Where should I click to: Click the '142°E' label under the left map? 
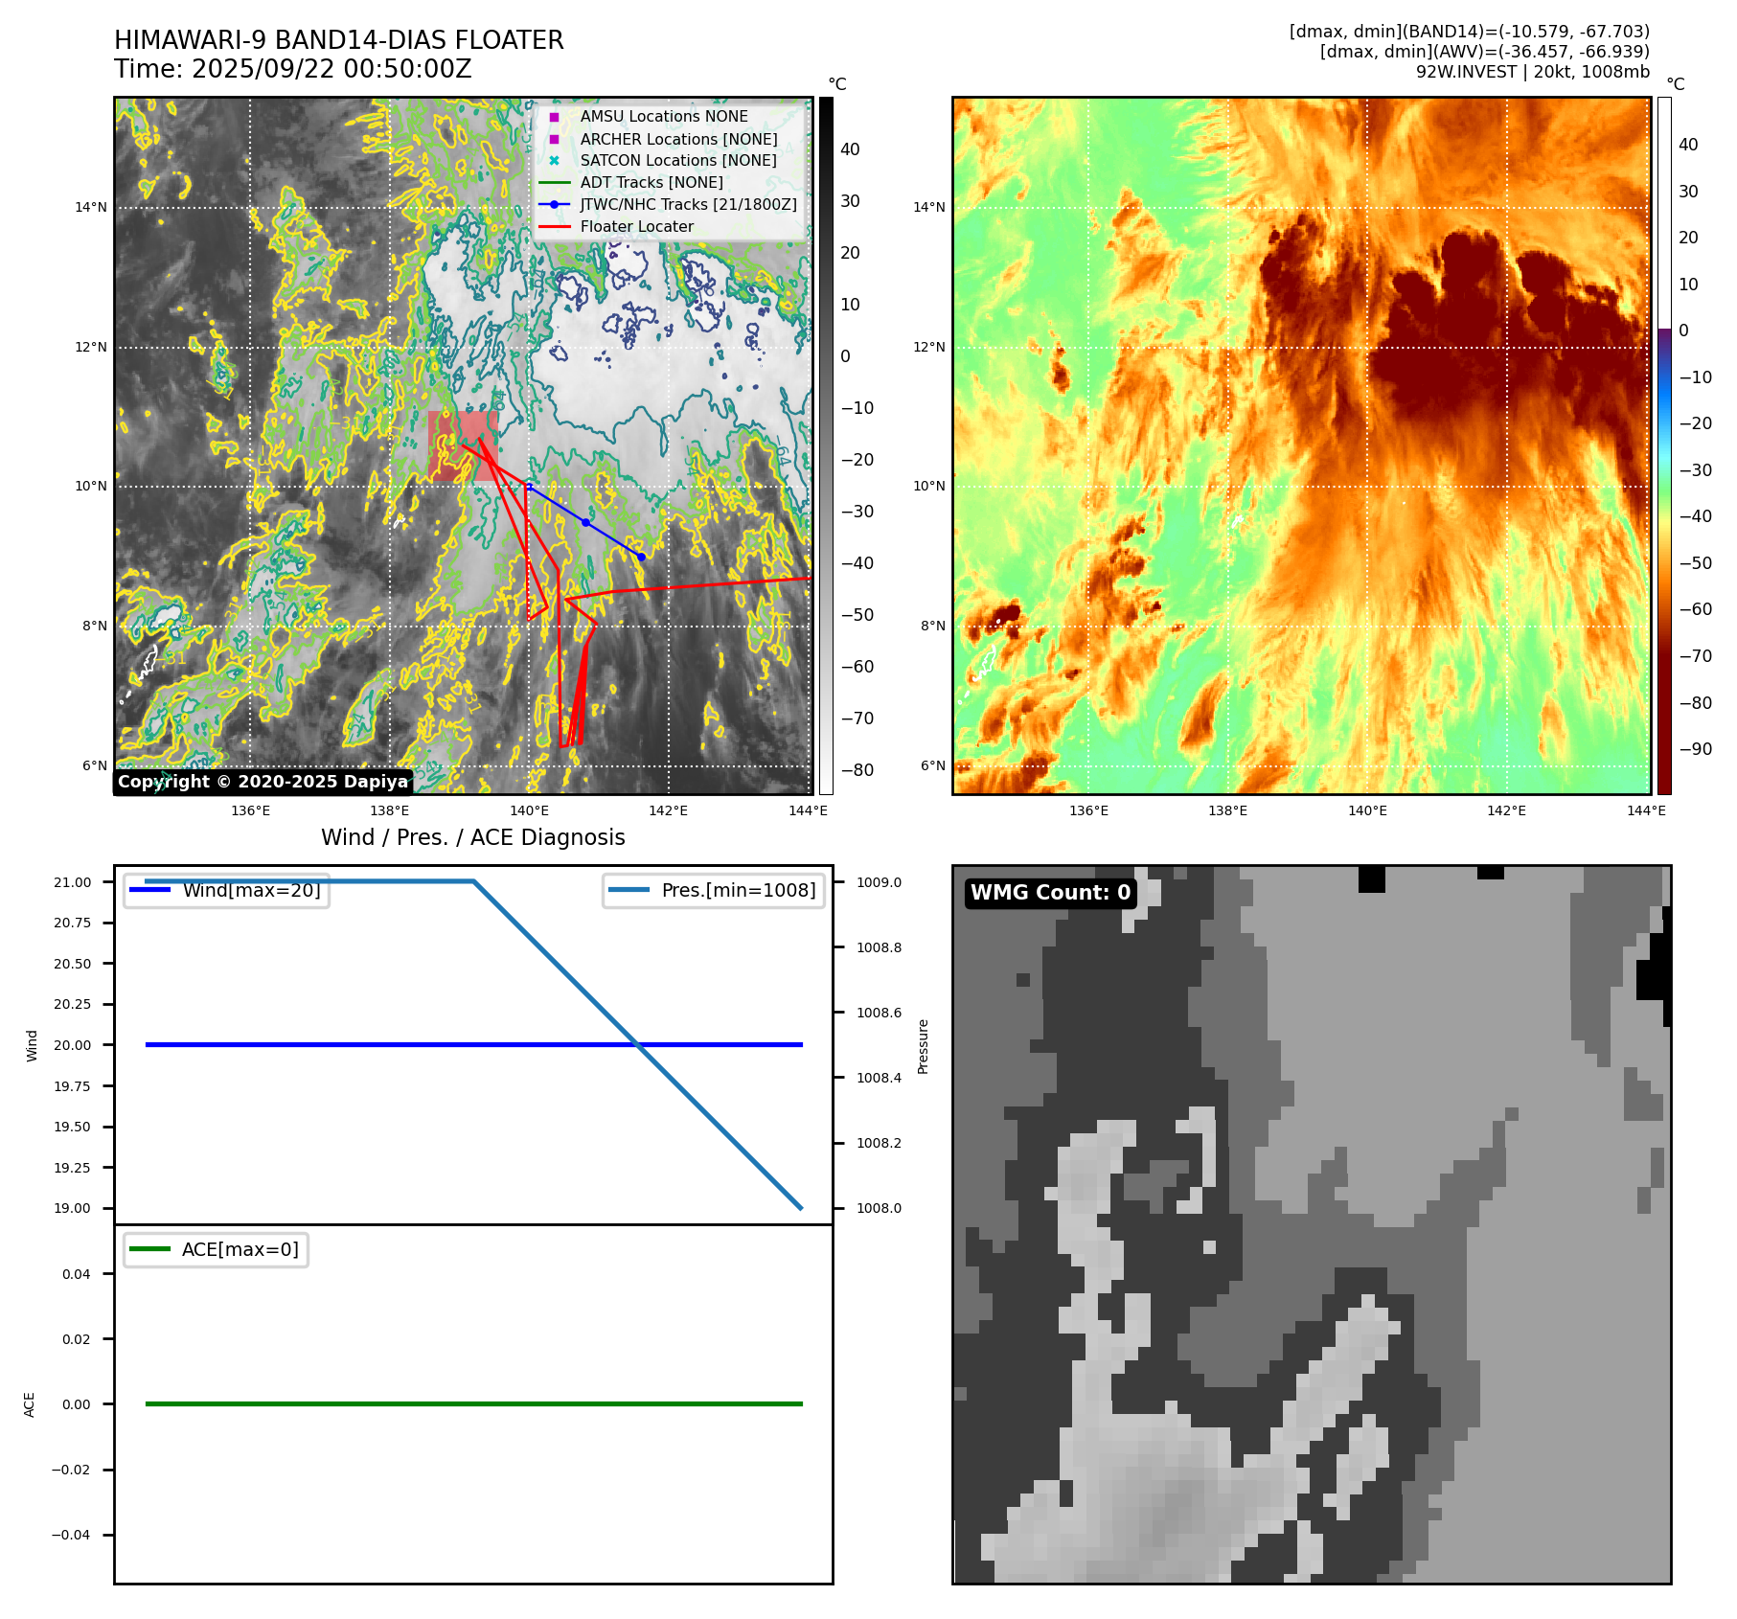tap(668, 810)
